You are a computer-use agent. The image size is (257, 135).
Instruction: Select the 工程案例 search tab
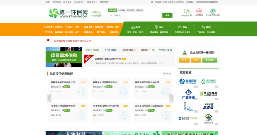click(x=112, y=10)
